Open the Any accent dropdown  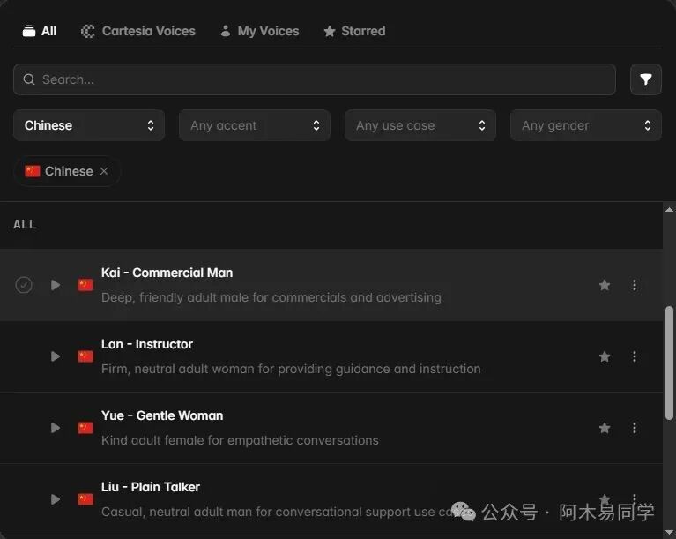pyautogui.click(x=255, y=125)
